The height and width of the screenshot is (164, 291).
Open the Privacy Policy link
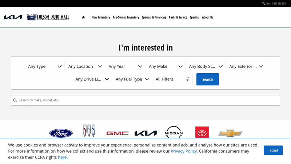tap(184, 151)
